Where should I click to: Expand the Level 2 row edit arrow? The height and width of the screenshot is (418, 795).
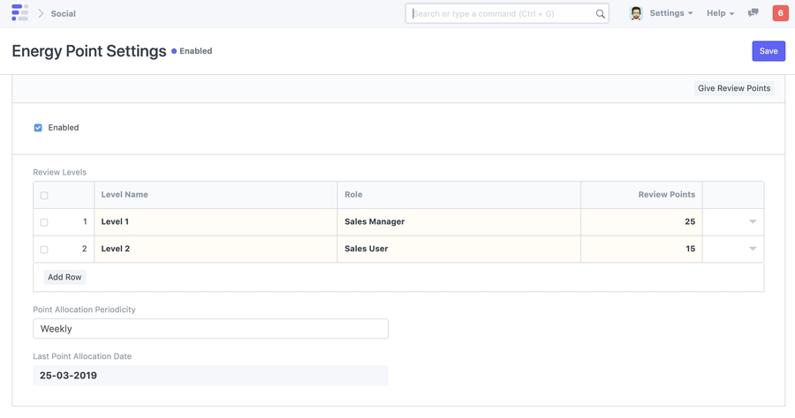(x=753, y=249)
